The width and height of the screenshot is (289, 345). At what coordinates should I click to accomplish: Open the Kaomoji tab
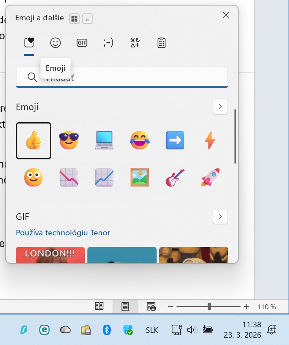[108, 43]
